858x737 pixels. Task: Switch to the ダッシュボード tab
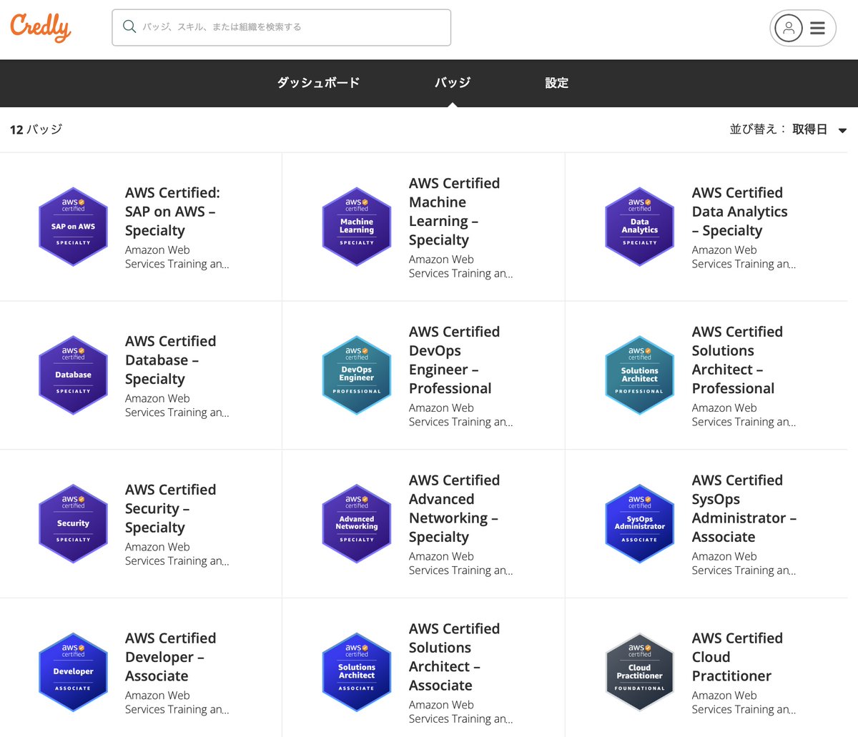318,83
